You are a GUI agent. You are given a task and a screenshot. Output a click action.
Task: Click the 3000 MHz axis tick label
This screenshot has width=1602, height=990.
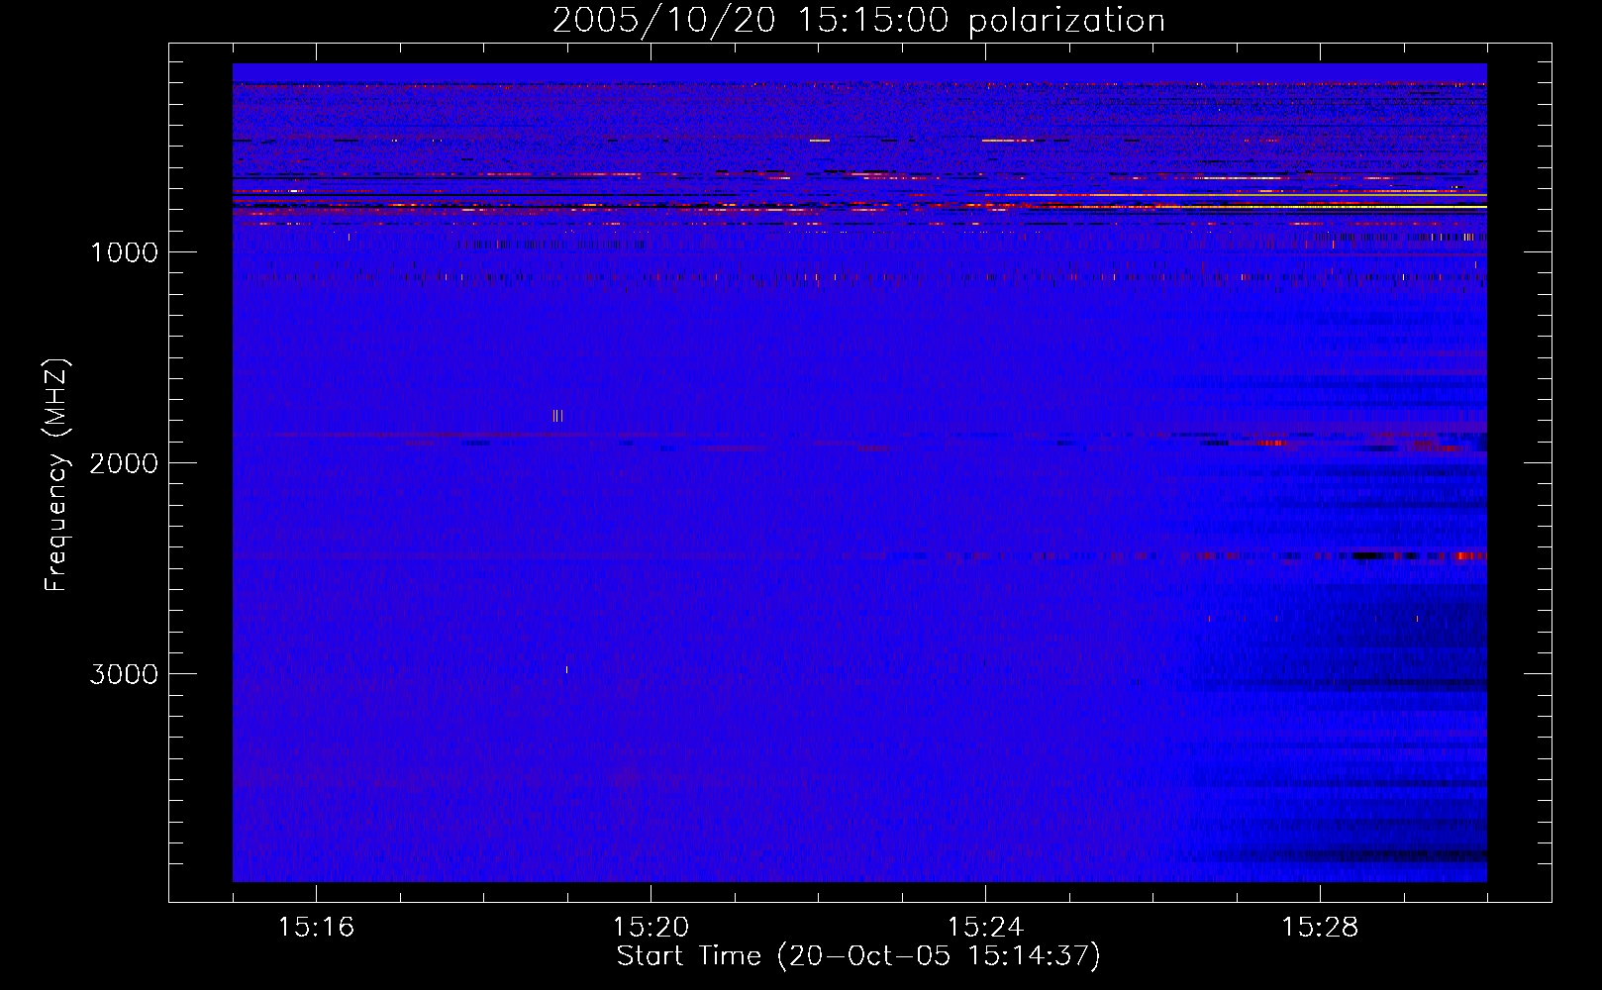124,674
